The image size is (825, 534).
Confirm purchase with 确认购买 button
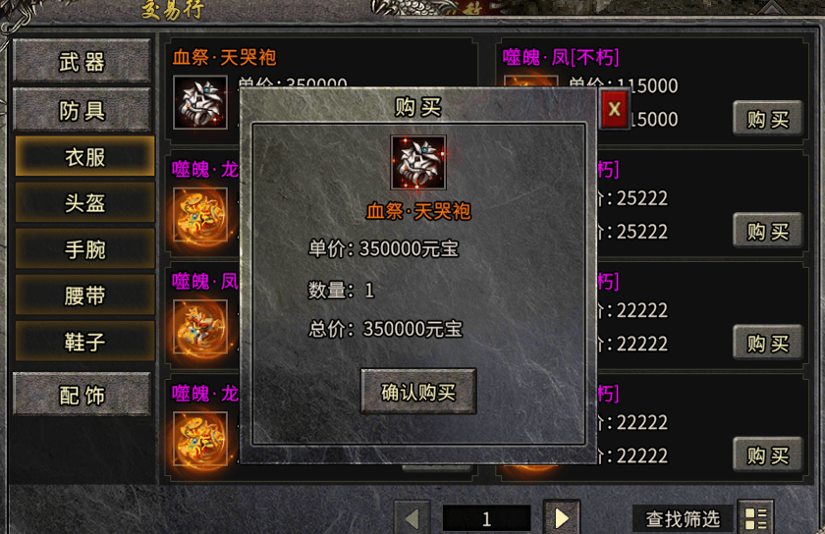coord(418,391)
